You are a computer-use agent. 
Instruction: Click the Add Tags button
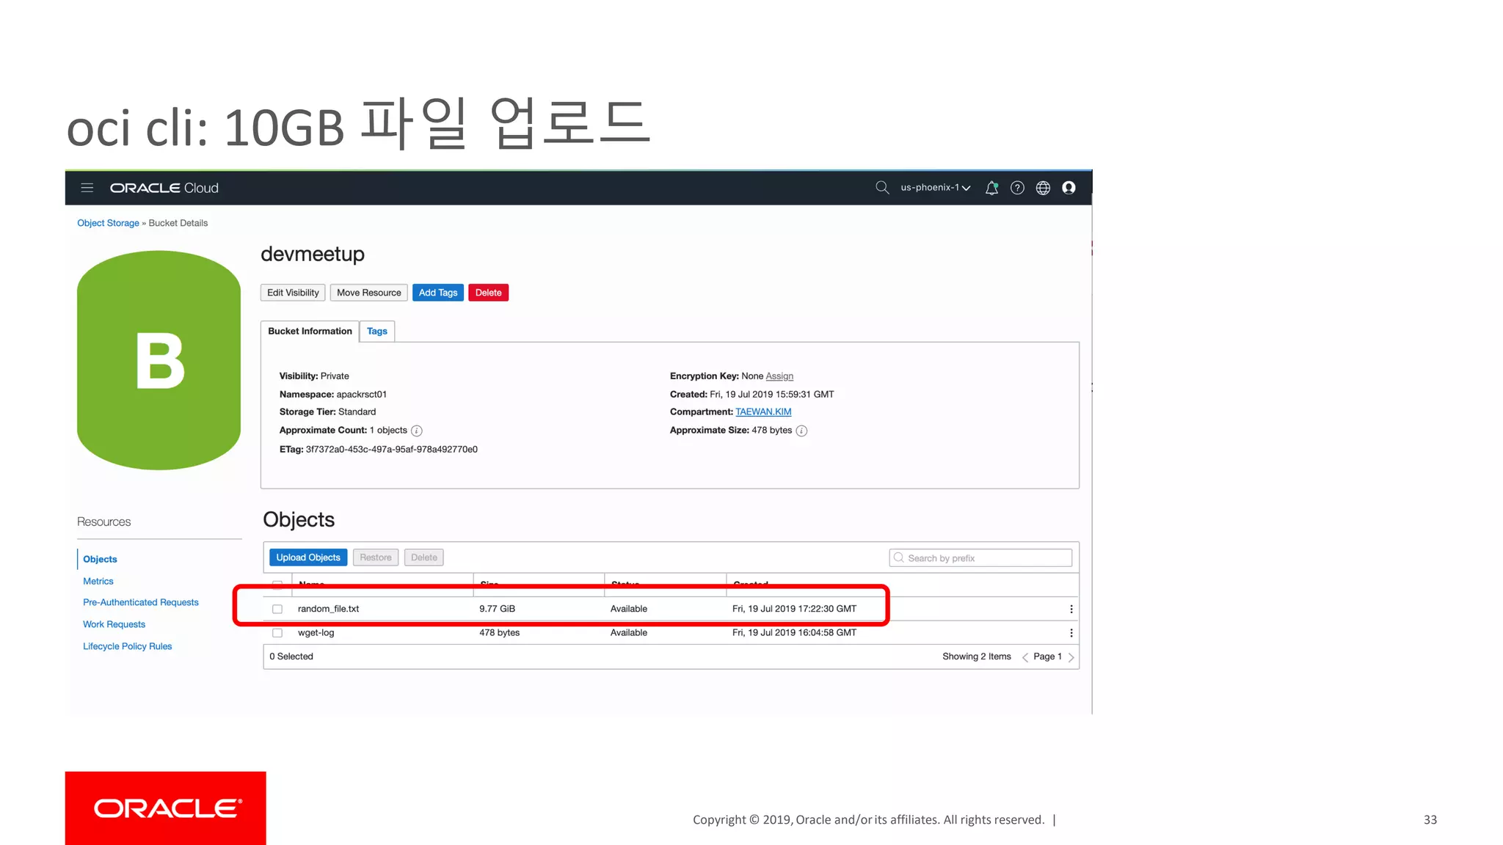(x=438, y=293)
